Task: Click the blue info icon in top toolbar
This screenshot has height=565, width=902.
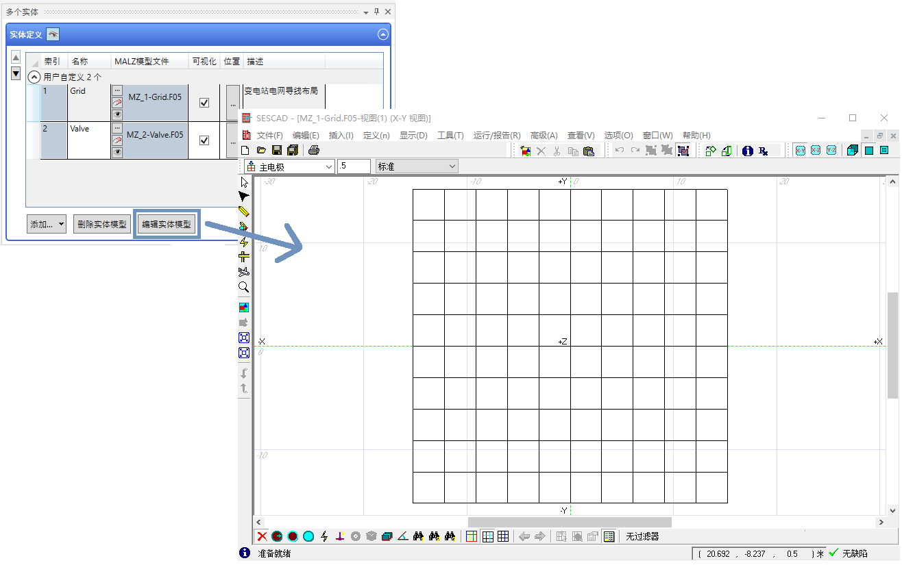Action: tap(747, 151)
